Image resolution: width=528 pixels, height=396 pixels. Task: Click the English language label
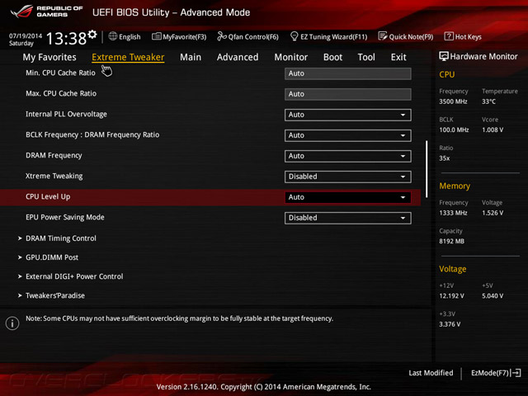coord(130,36)
